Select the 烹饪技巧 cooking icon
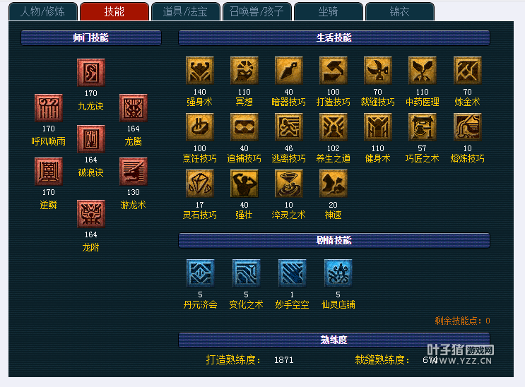This screenshot has width=525, height=387. click(x=199, y=127)
